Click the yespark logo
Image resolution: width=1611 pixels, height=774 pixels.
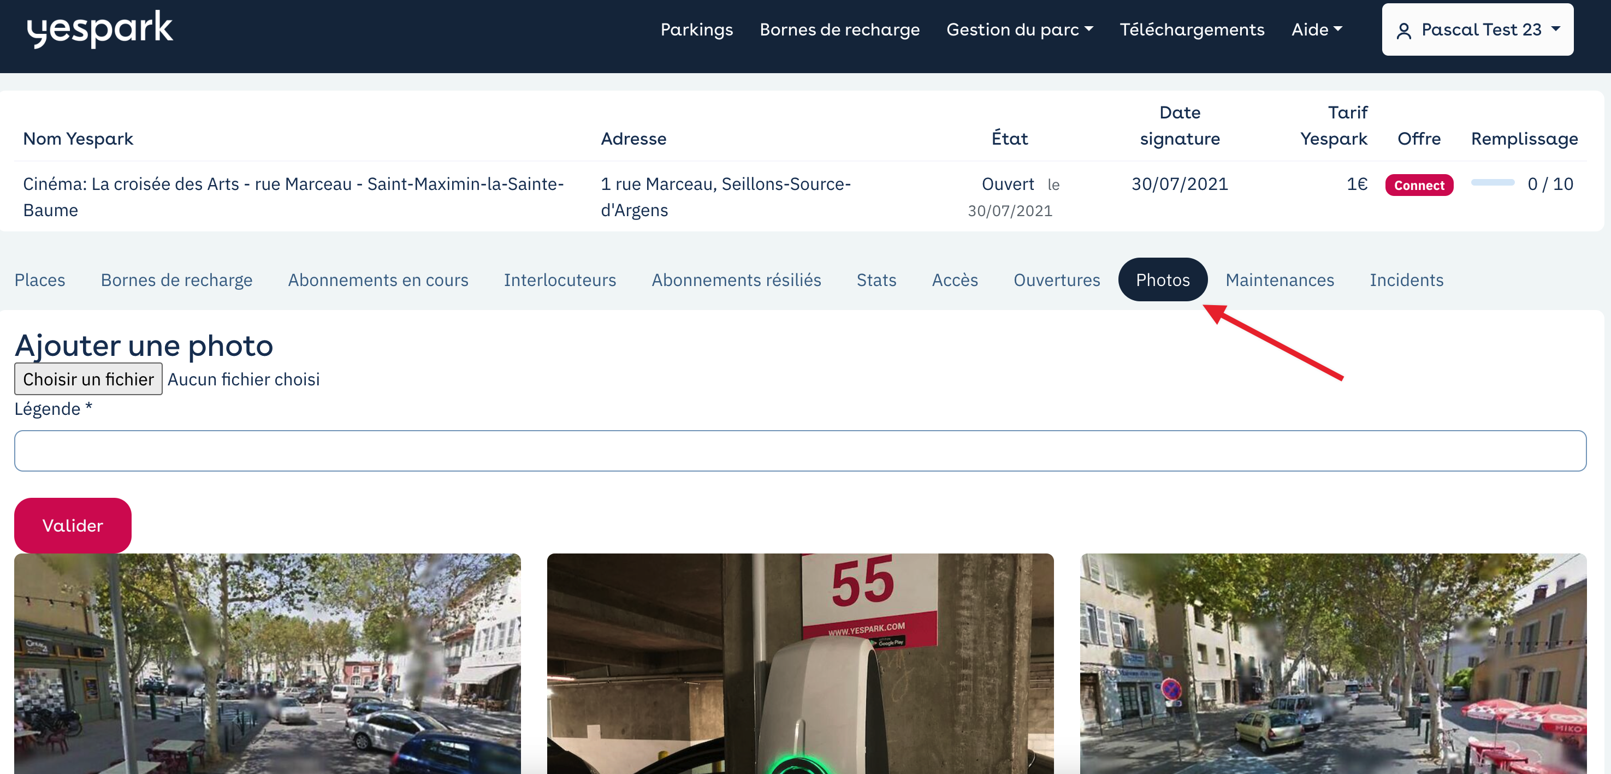click(99, 29)
